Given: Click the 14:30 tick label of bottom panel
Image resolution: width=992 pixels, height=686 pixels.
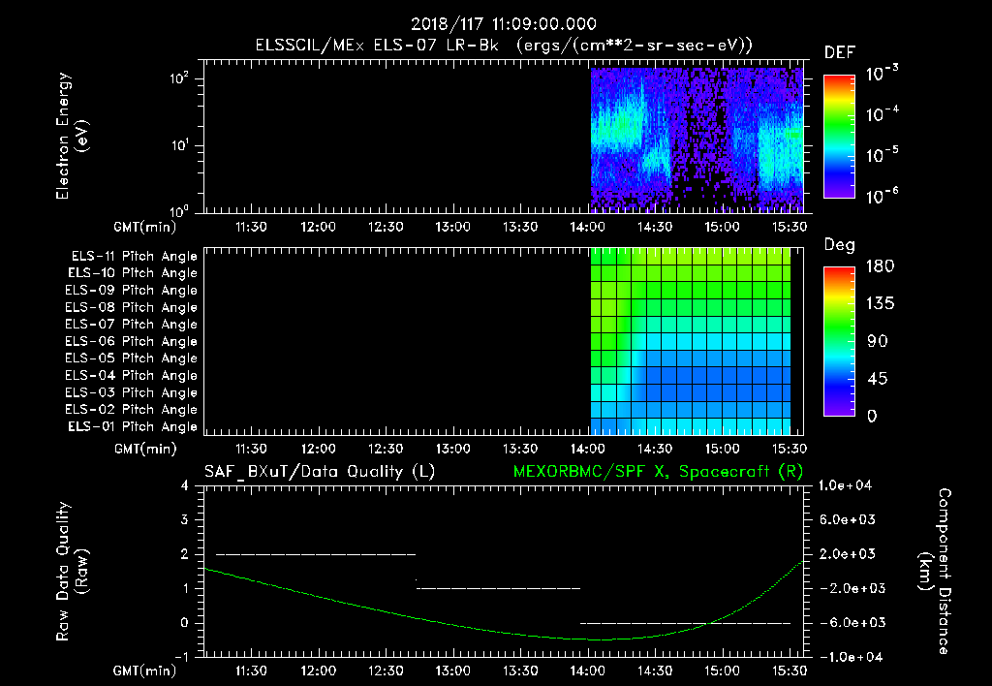Looking at the screenshot, I should pos(655,670).
